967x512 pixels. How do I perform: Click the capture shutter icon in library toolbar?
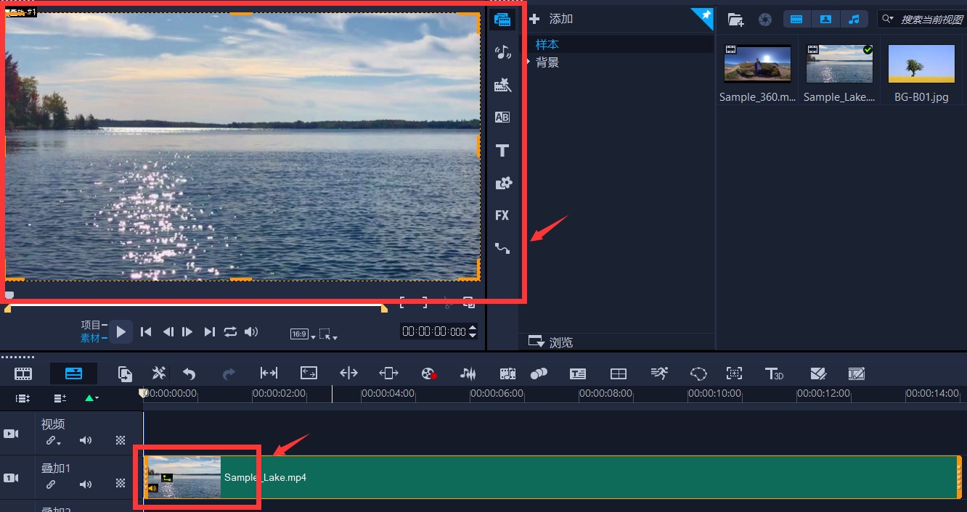point(764,20)
